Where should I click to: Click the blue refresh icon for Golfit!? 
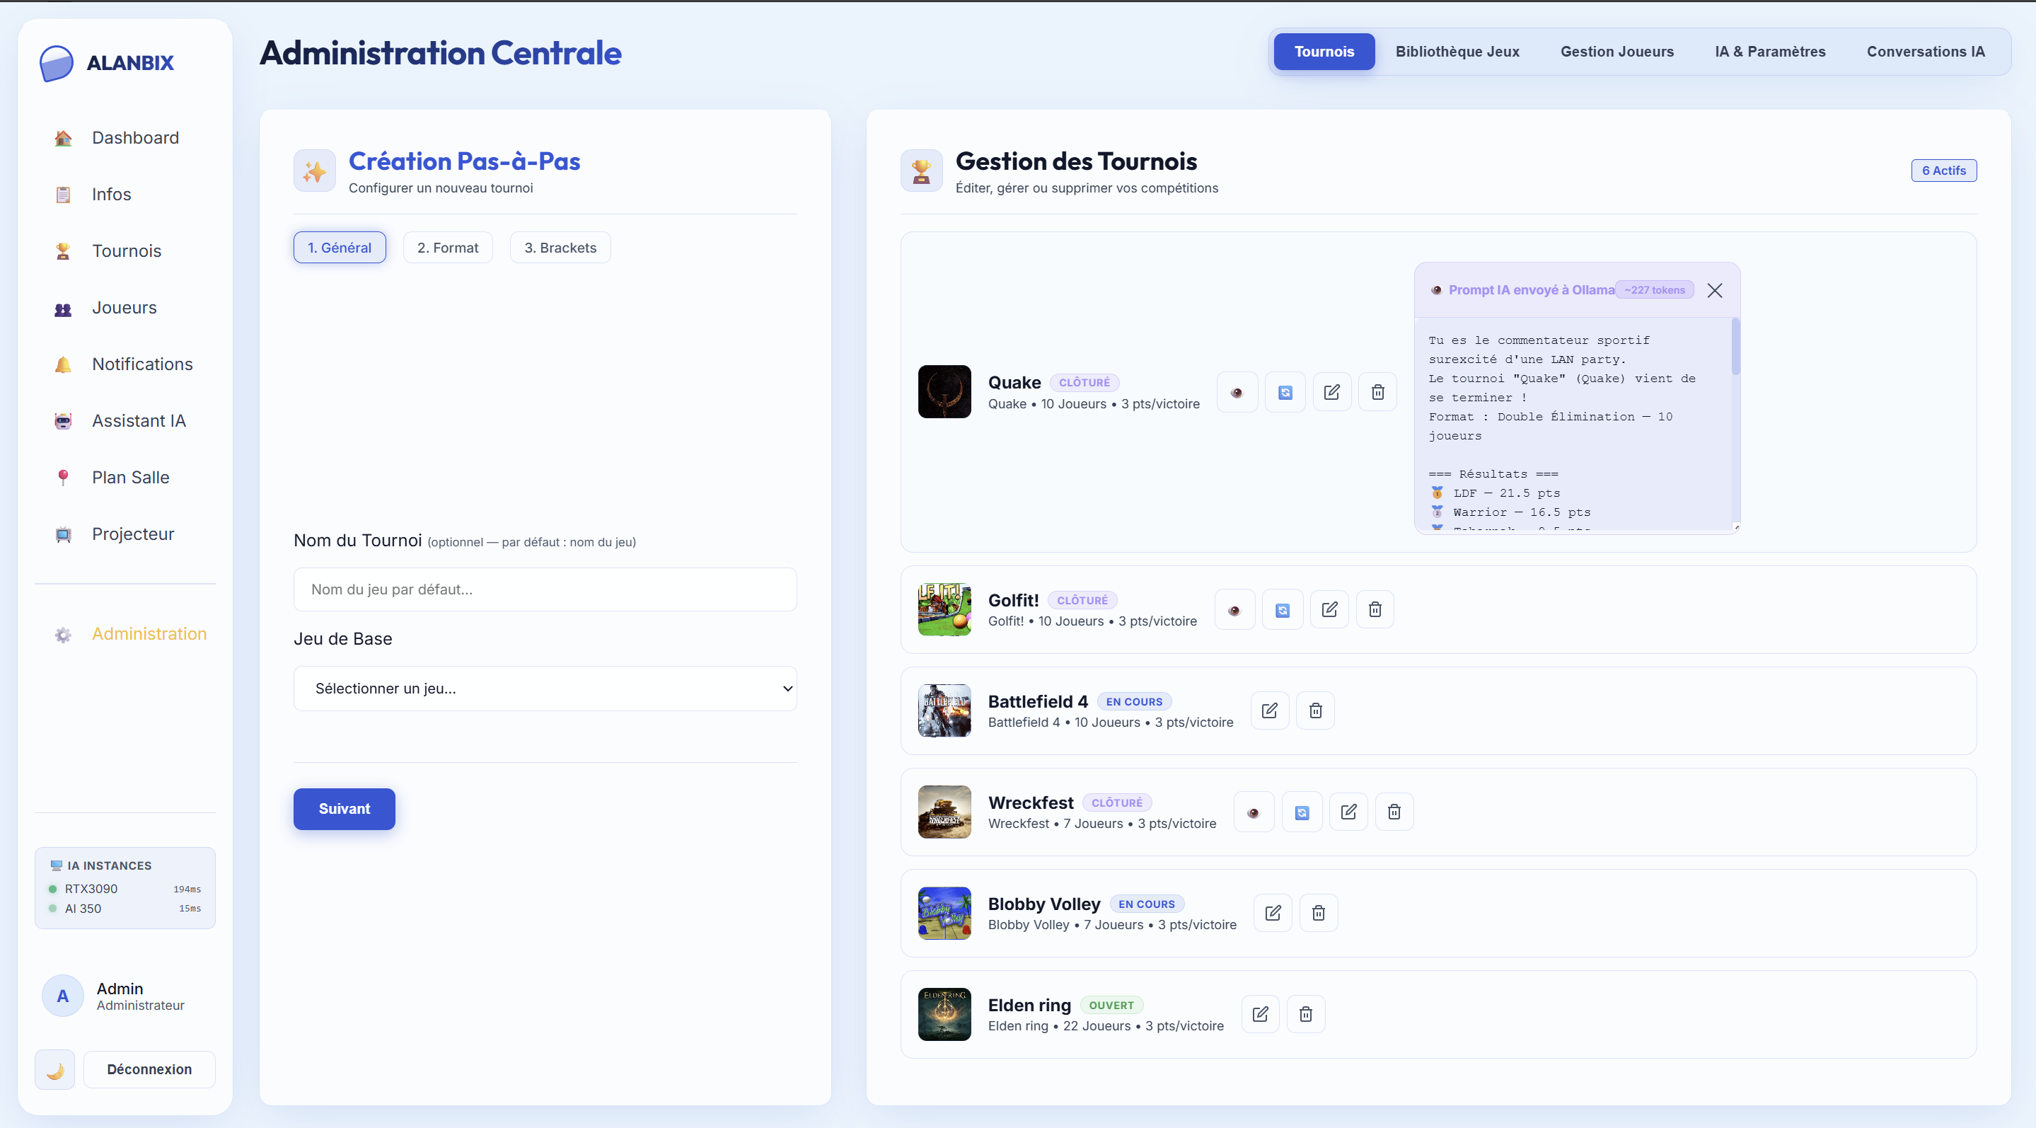point(1282,609)
